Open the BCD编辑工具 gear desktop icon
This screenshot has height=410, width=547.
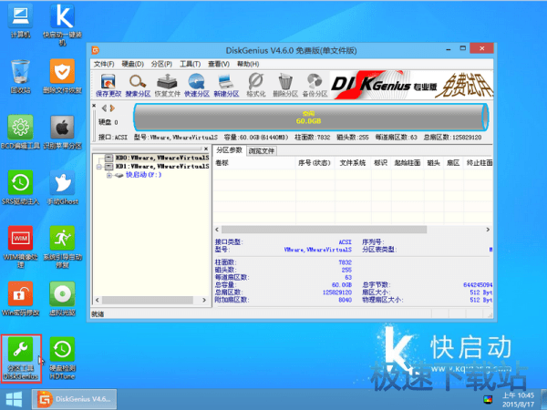(x=21, y=132)
